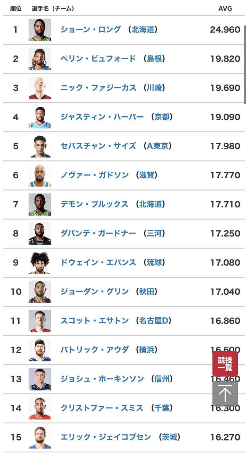Select クリストファー・スミス player photo
This screenshot has height=455, width=248.
click(x=40, y=408)
